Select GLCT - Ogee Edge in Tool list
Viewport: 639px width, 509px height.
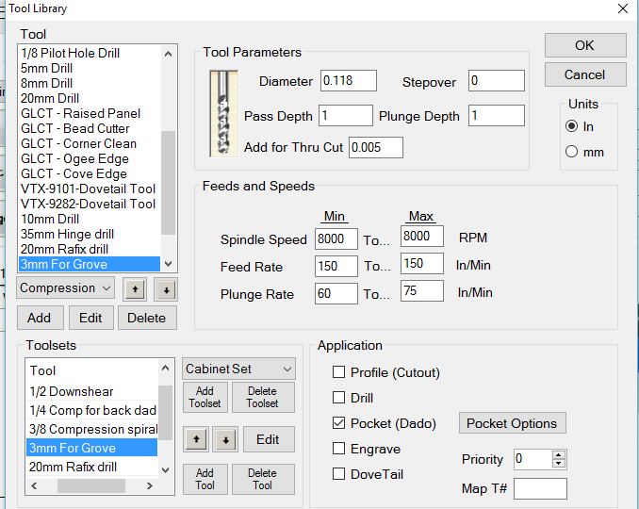(74, 158)
